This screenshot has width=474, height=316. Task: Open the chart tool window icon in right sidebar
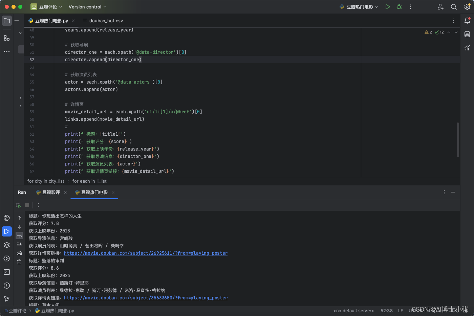467,48
